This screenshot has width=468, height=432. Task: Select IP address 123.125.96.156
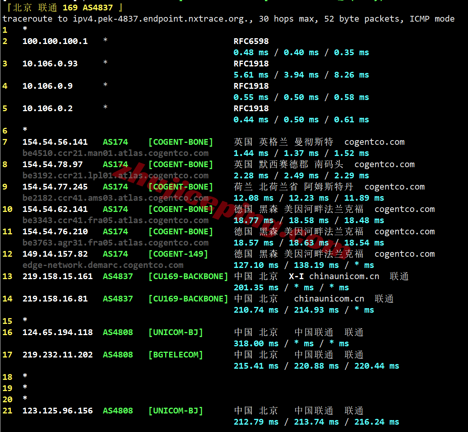click(x=58, y=411)
